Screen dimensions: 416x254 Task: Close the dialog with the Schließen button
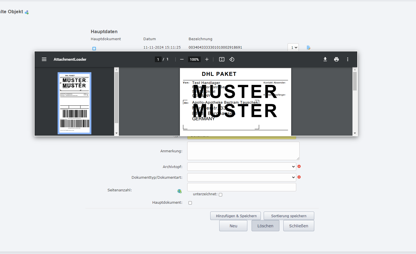tap(299, 226)
